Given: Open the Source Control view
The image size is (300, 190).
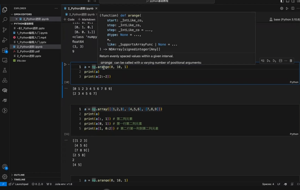Looking at the screenshot, I should tap(5, 30).
